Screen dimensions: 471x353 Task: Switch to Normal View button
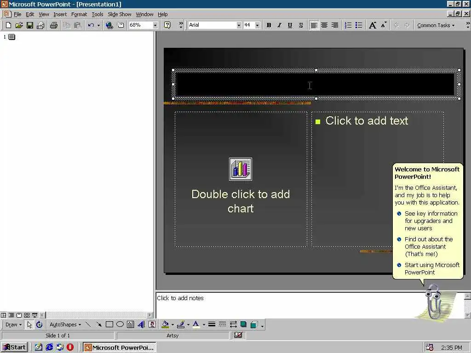click(4, 315)
